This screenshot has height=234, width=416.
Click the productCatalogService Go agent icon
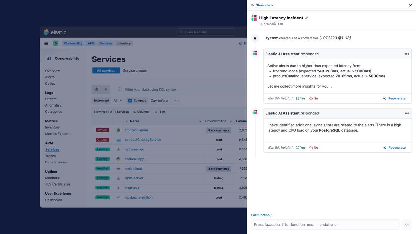click(x=118, y=140)
